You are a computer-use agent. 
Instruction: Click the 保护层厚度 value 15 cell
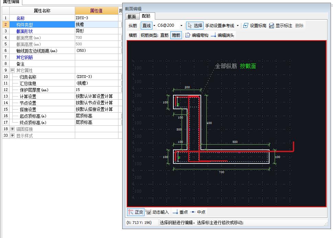point(96,90)
